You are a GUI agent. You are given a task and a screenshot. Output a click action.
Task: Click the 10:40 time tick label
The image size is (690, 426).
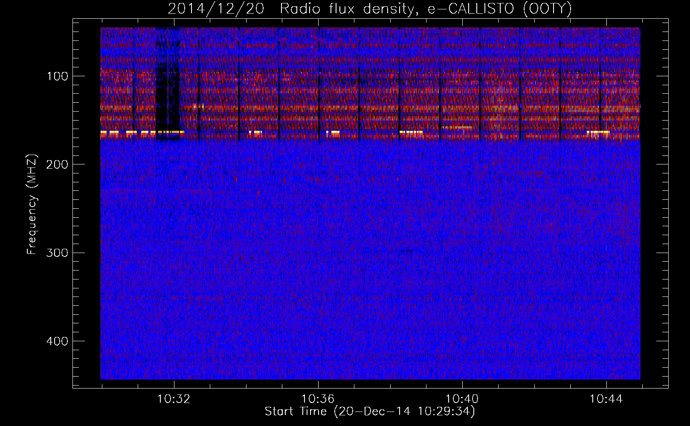tap(462, 399)
